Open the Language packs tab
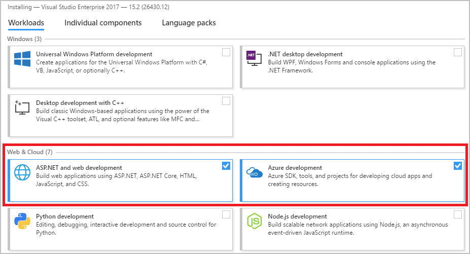Screen dimensions: 470x254 pyautogui.click(x=189, y=23)
